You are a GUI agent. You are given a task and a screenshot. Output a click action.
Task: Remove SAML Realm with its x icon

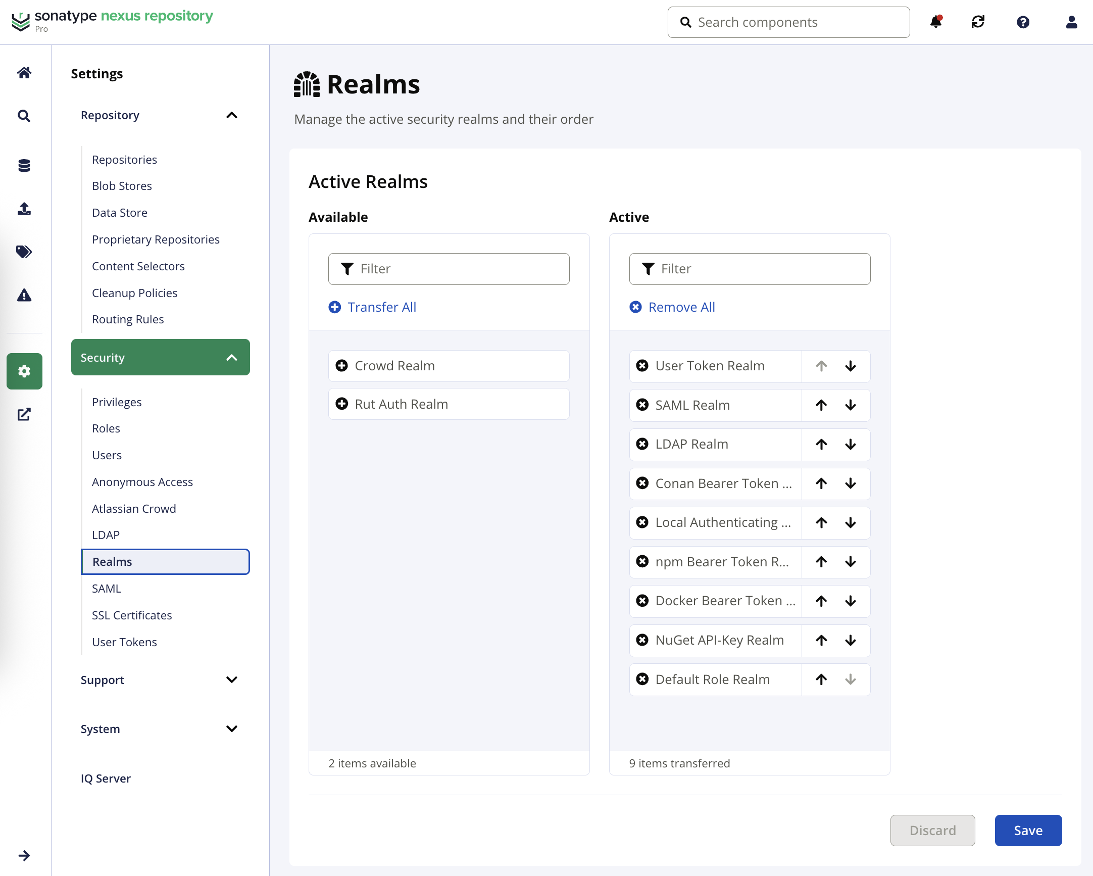[x=642, y=405]
